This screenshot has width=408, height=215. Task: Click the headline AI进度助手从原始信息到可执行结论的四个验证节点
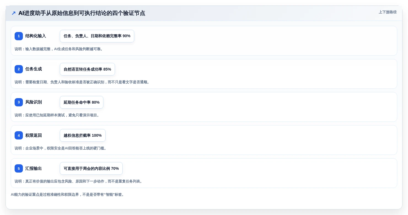[82, 13]
